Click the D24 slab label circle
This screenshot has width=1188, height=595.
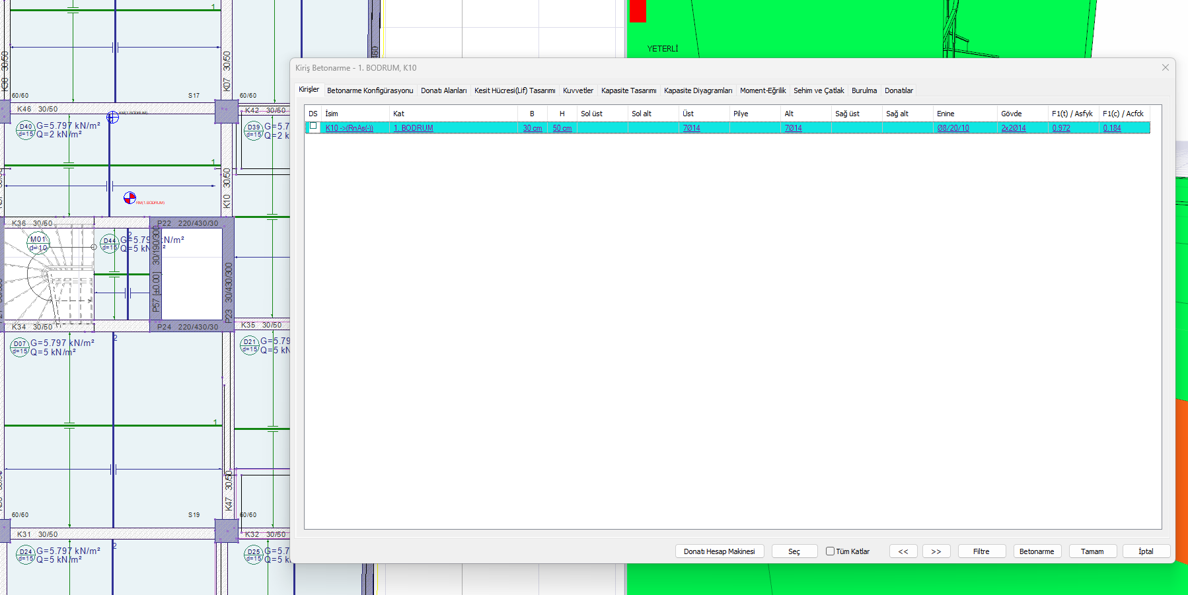(25, 555)
